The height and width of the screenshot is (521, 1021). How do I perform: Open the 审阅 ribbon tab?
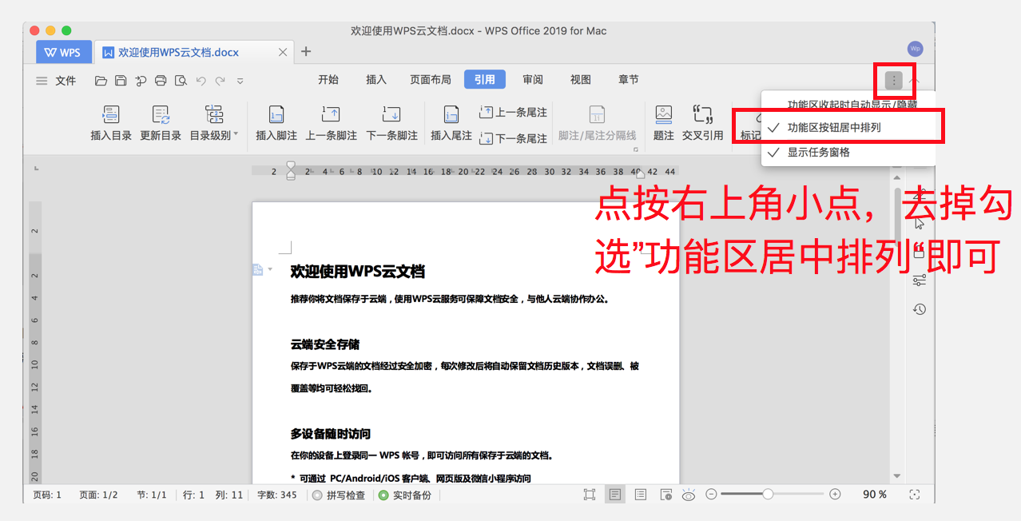click(533, 80)
